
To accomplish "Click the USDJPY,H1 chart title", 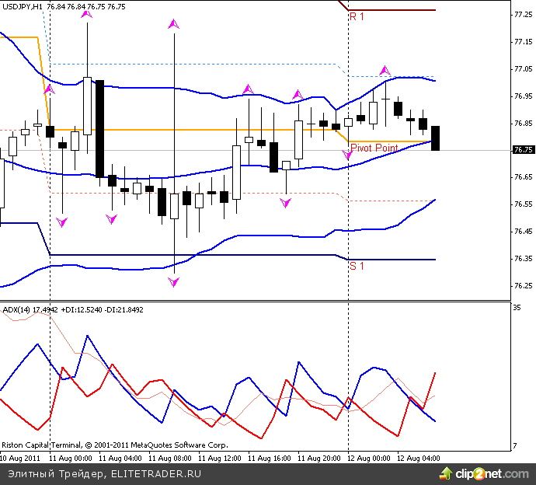I will tap(21, 6).
